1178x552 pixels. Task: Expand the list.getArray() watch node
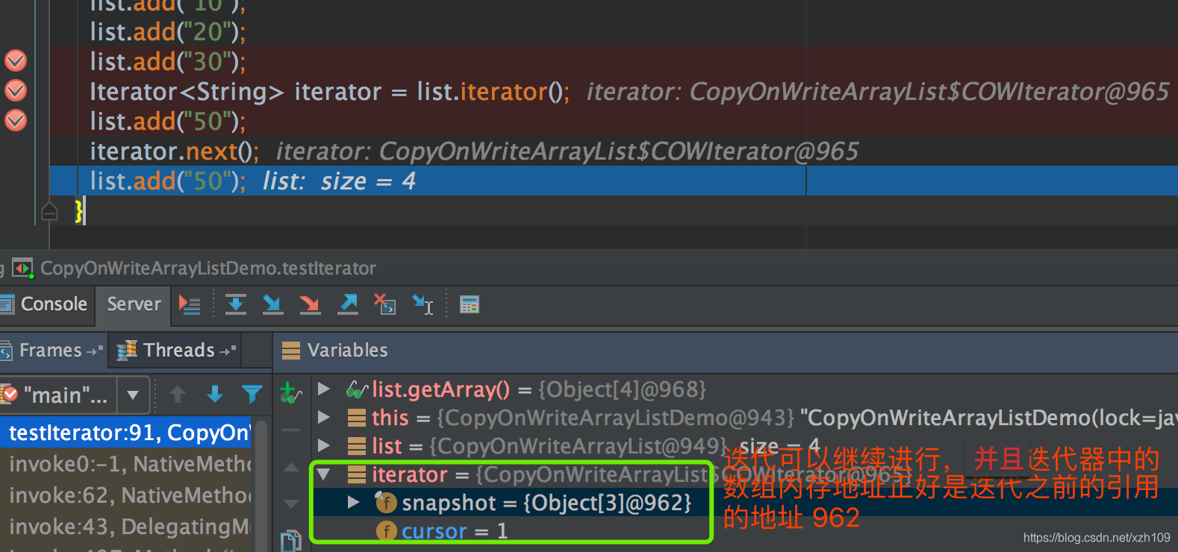click(x=324, y=389)
